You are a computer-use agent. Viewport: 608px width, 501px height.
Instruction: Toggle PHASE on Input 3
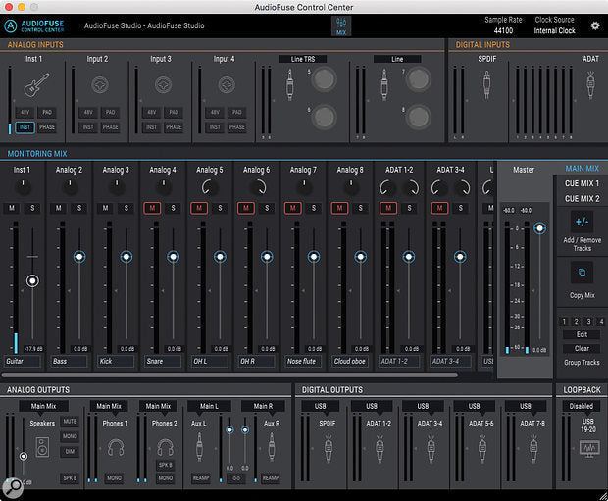[x=174, y=127]
